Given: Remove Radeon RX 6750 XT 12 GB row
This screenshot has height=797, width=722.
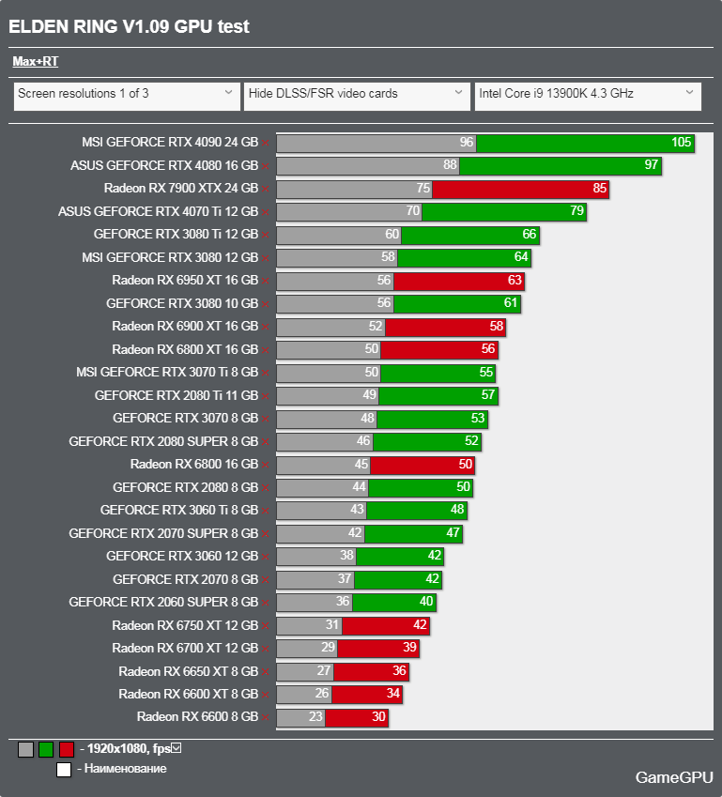Looking at the screenshot, I should click(266, 626).
